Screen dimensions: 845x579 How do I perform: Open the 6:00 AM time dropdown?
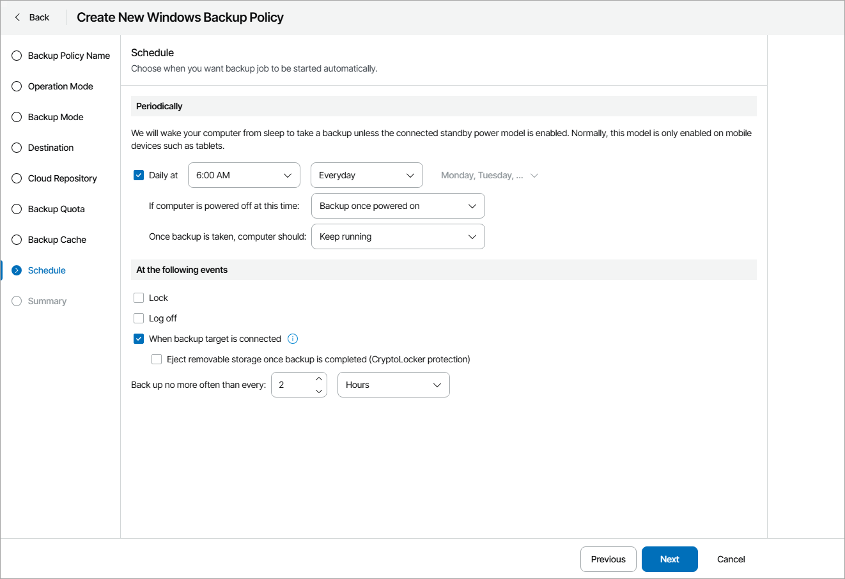[x=244, y=175]
